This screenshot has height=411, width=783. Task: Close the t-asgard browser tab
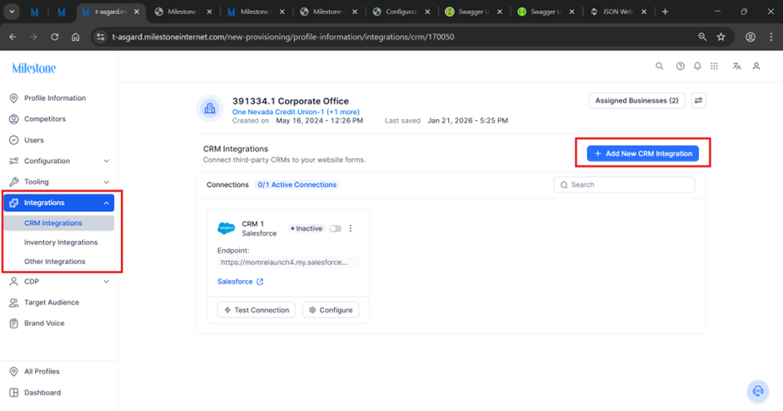click(x=137, y=12)
